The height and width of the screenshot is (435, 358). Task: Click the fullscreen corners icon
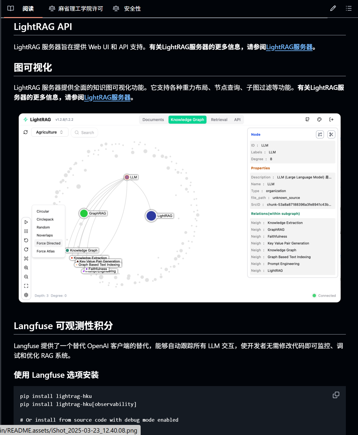pyautogui.click(x=26, y=286)
